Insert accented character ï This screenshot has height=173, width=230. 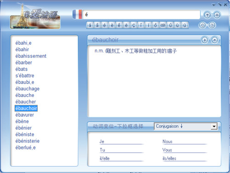tap(148, 25)
